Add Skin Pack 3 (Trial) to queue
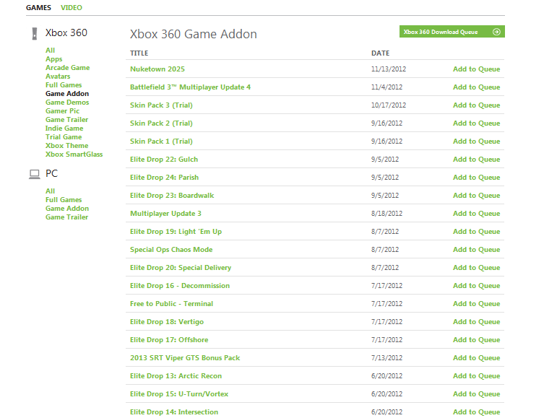 point(476,105)
